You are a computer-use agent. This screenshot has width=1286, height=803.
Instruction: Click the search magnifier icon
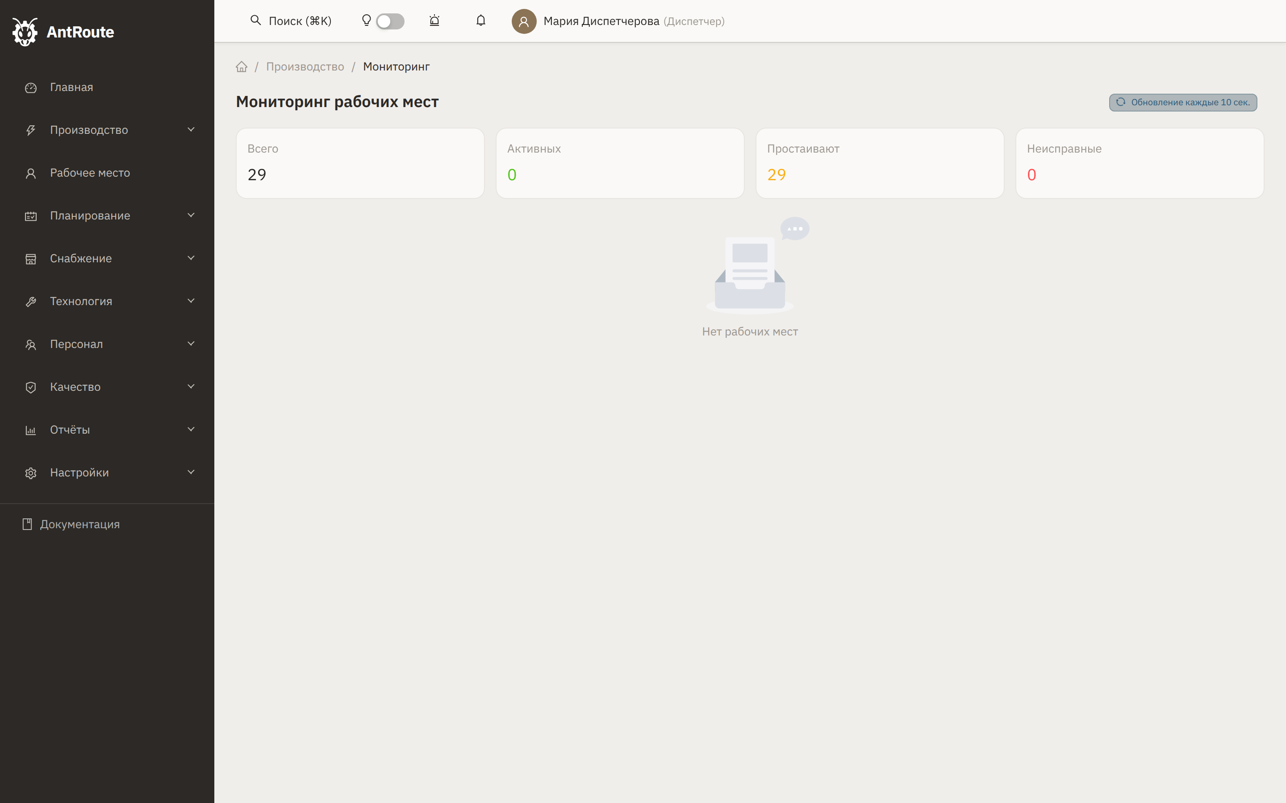pyautogui.click(x=255, y=20)
